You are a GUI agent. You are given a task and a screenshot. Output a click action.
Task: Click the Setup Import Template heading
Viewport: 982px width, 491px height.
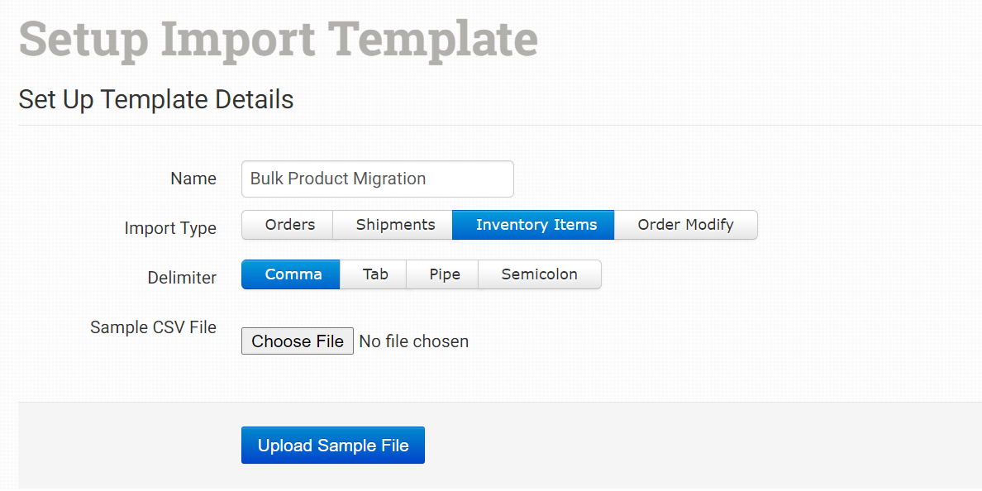tap(278, 39)
